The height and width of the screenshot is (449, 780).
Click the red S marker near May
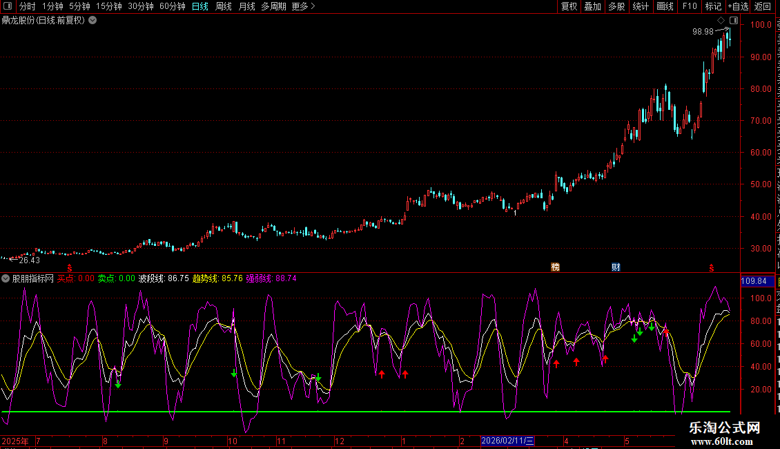pos(712,268)
